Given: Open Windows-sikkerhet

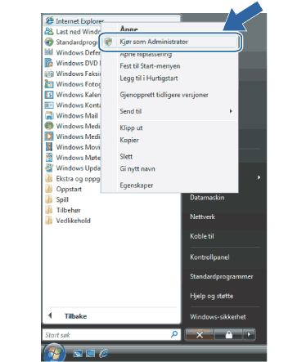Looking at the screenshot, I should [x=218, y=317].
